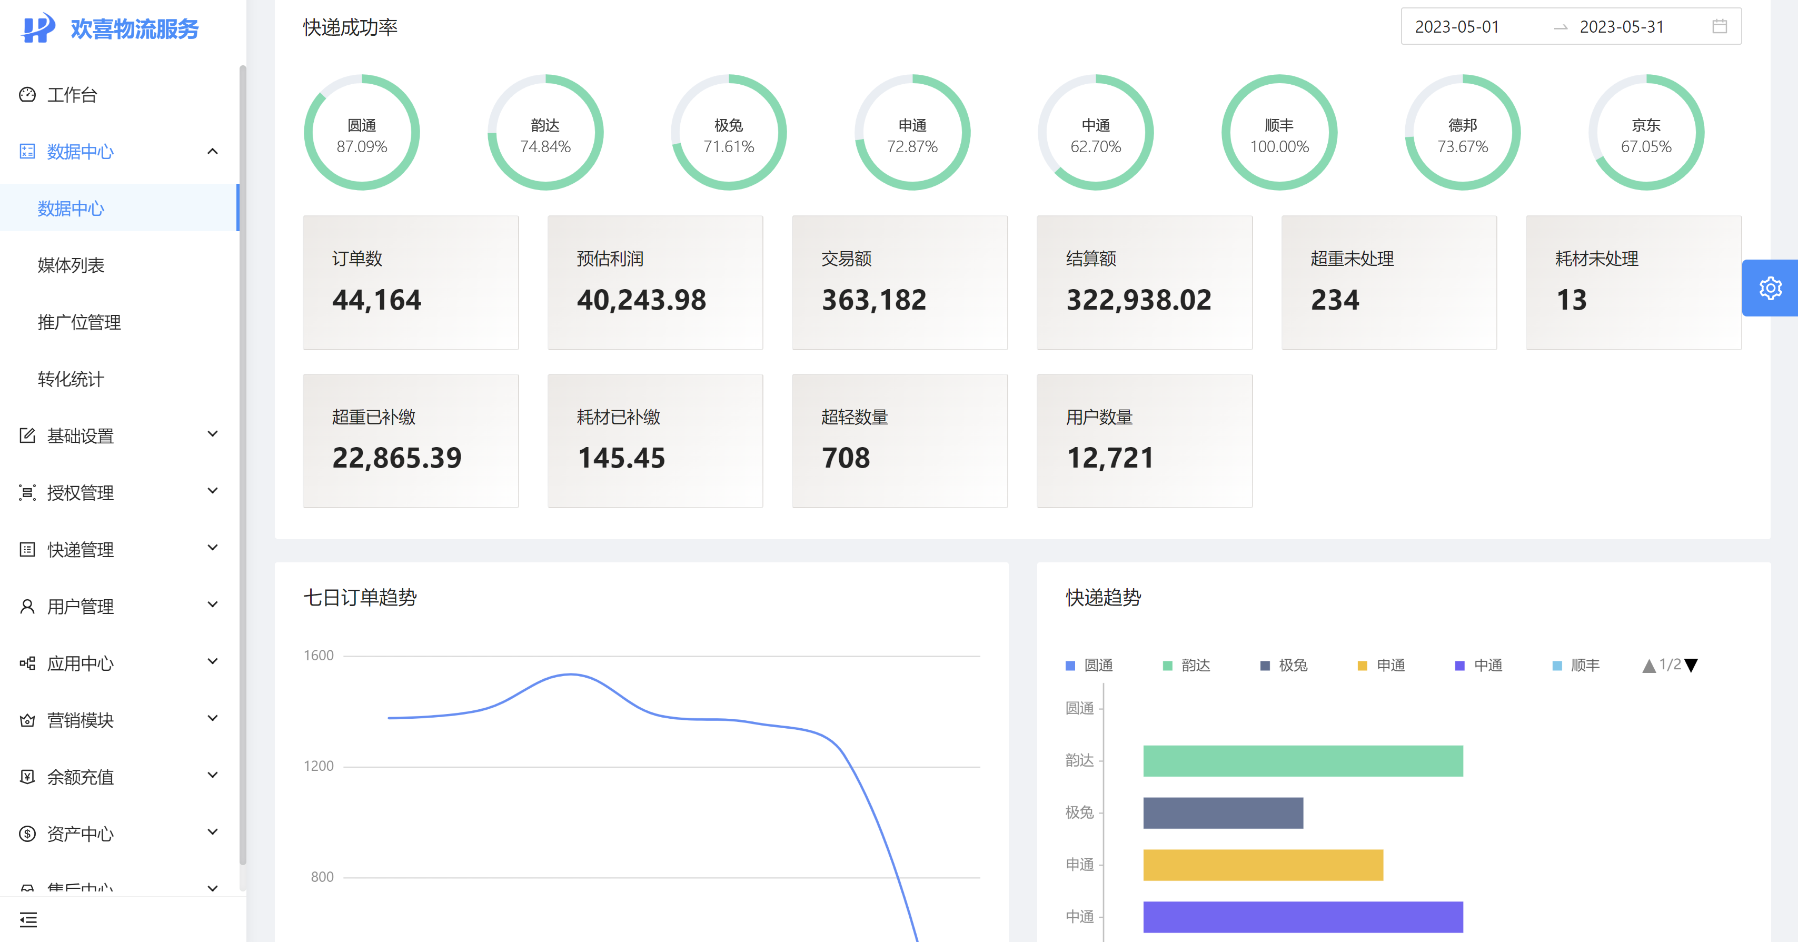Click the 资产中心 dollar icon
Screen dimensions: 1798x942
tap(27, 833)
